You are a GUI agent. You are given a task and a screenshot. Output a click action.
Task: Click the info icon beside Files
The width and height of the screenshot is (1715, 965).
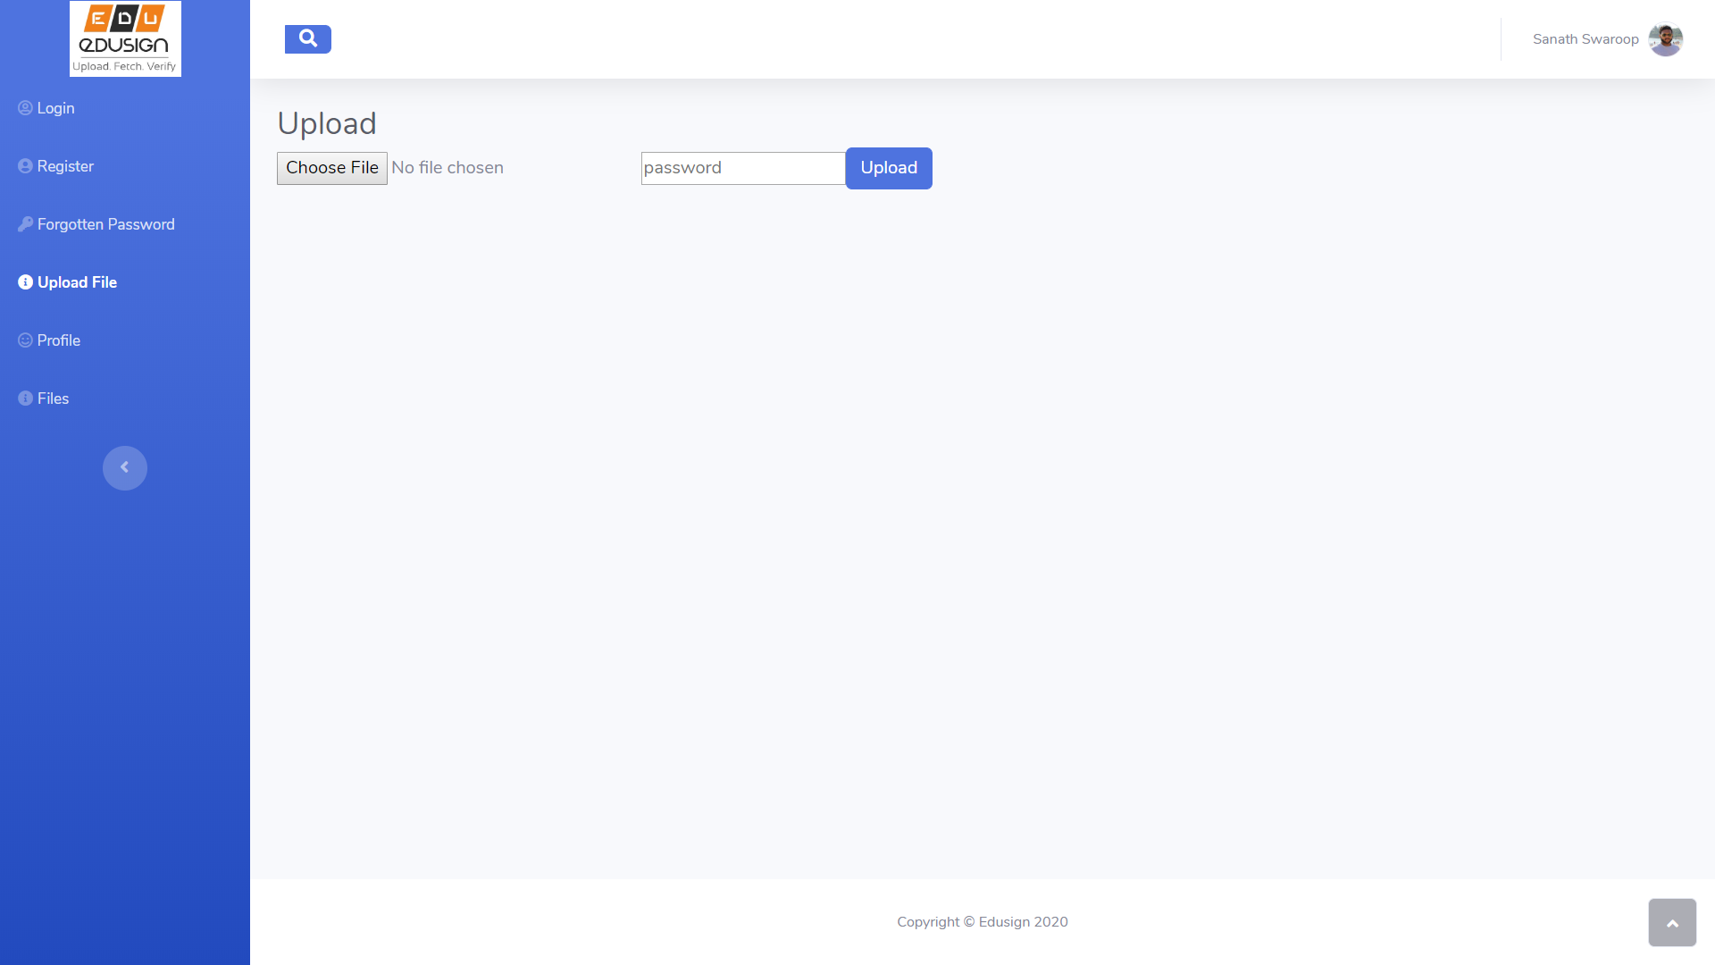[x=25, y=399]
